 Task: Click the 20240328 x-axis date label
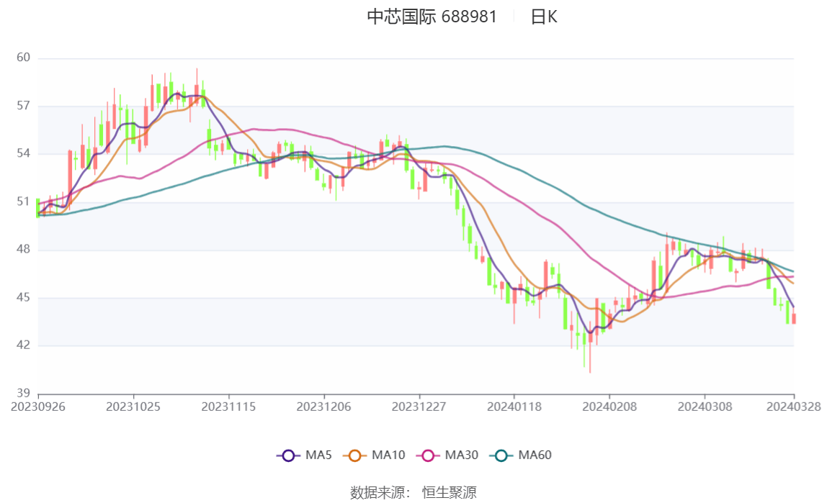(x=794, y=407)
